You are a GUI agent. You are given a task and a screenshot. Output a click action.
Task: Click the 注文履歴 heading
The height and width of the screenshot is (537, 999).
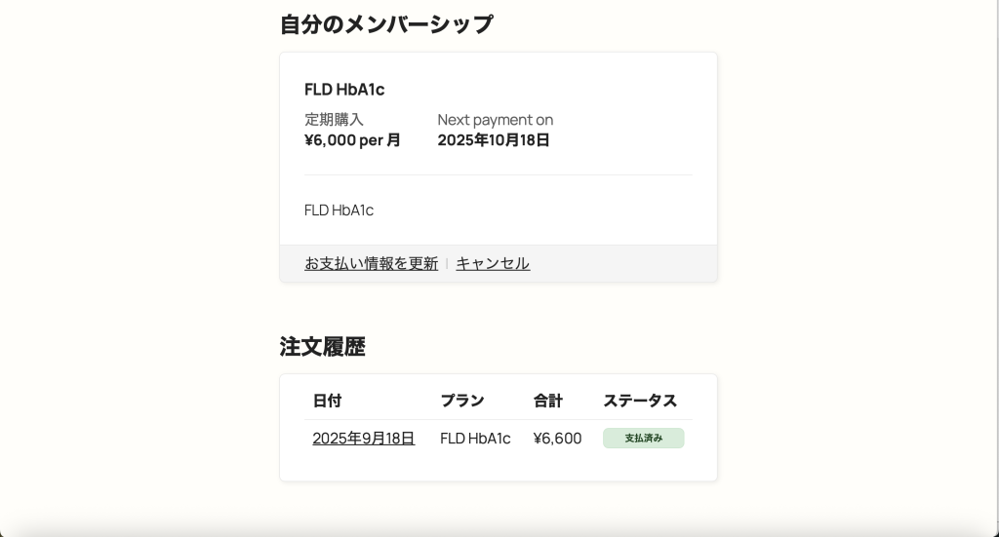(x=322, y=347)
